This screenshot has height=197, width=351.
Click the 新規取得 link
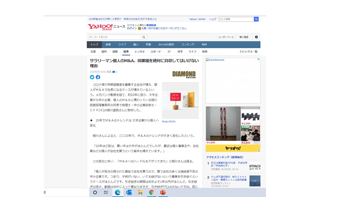pos(151,25)
